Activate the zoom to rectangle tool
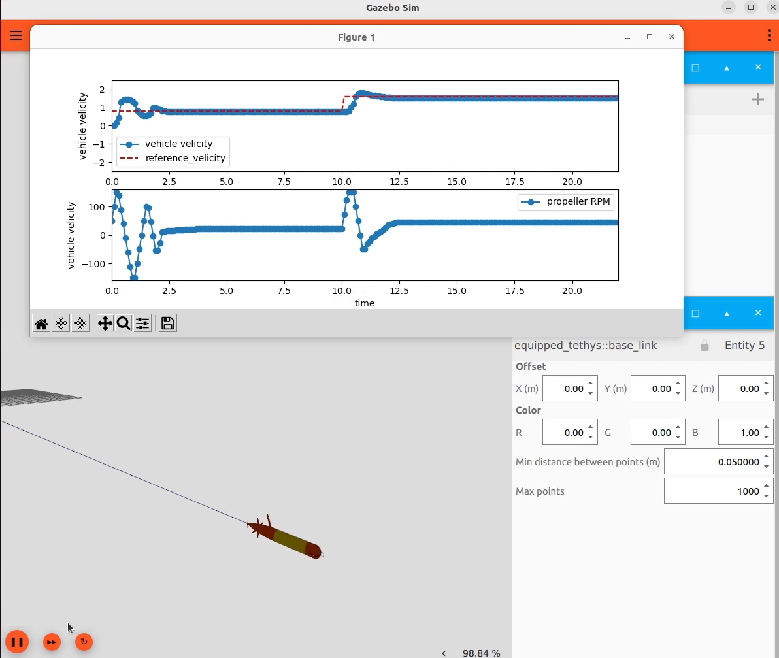This screenshot has height=658, width=779. 124,324
